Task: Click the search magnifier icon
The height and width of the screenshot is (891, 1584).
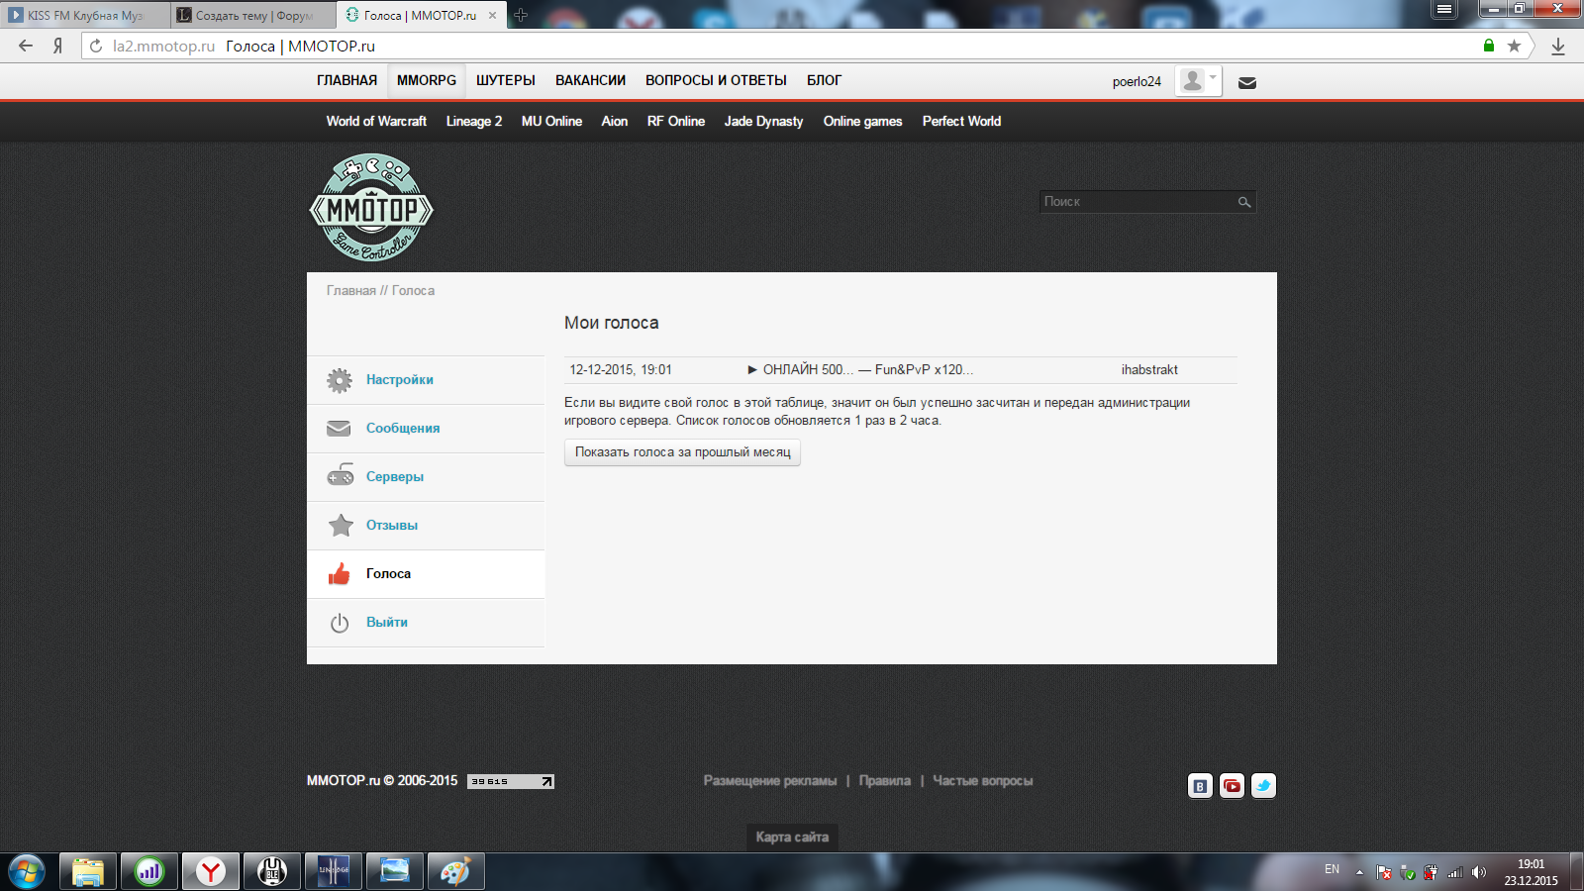Action: tap(1244, 202)
